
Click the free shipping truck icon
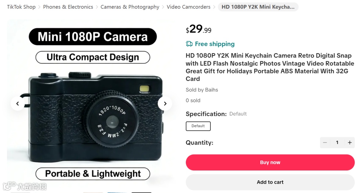tap(189, 44)
